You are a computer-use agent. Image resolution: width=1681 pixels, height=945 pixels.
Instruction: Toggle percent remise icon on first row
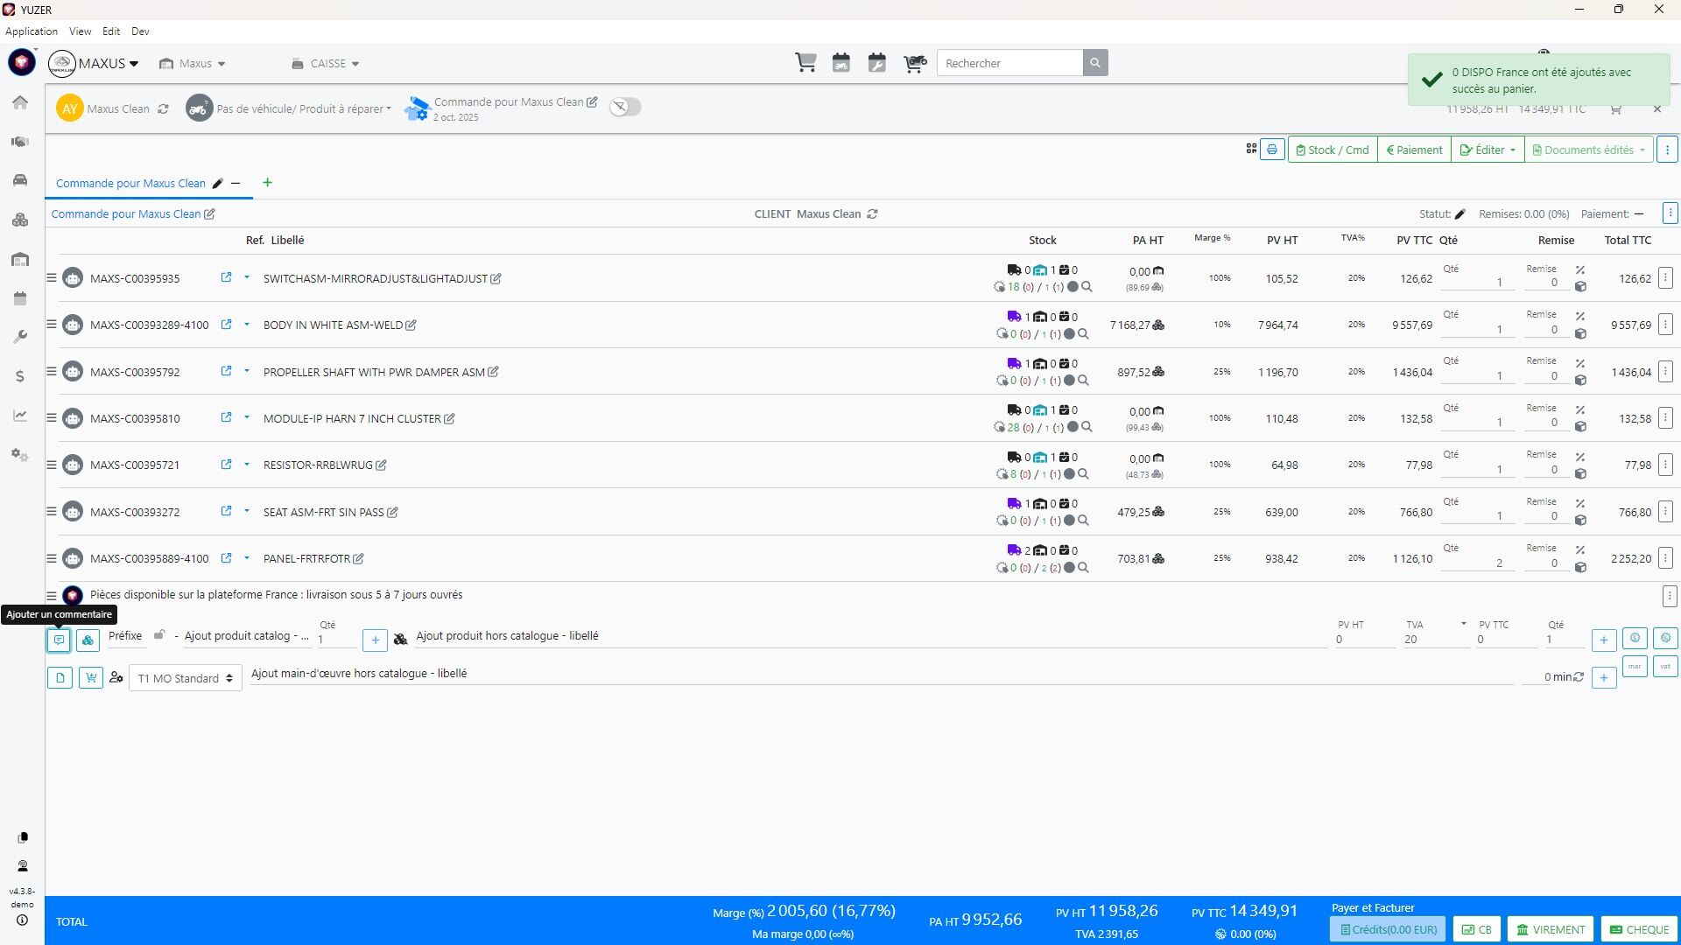pos(1580,269)
